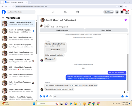Click Chandel Sabriana Chartrand name

[x=55, y=44]
